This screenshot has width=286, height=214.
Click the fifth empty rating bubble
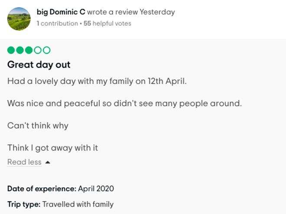tap(46, 51)
